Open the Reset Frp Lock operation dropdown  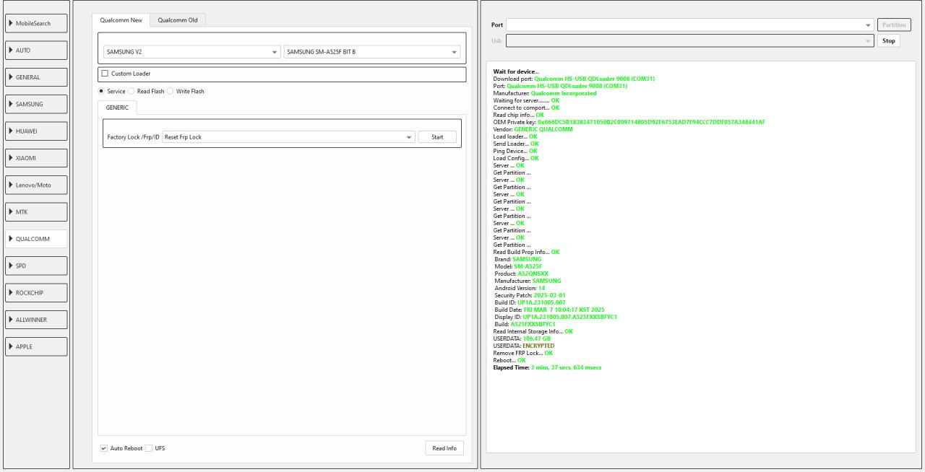coord(288,137)
